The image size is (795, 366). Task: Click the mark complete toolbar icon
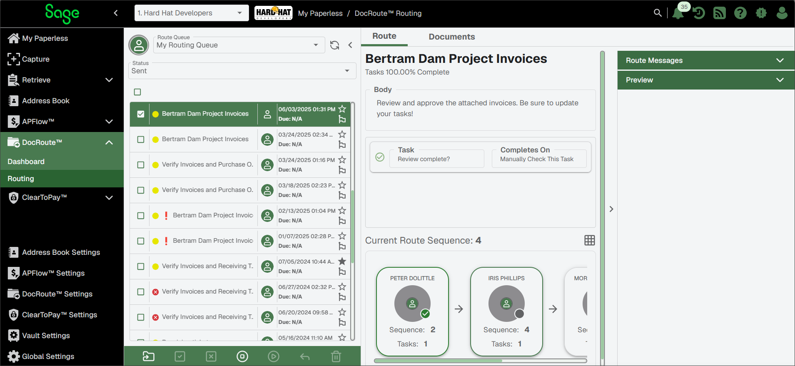(x=180, y=356)
